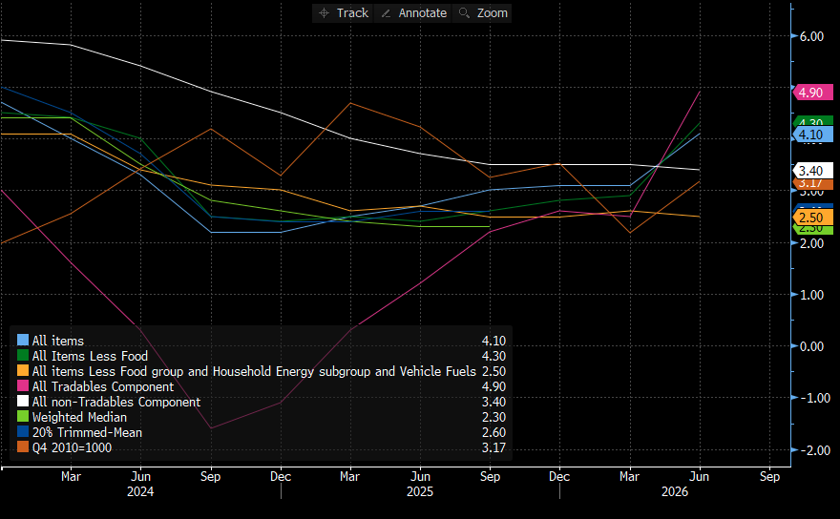Click the All Items Less Food green swatch

pos(23,356)
